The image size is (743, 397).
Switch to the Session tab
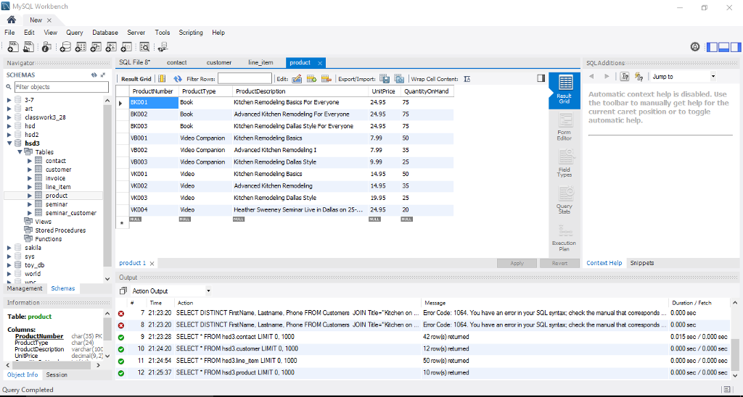(57, 375)
